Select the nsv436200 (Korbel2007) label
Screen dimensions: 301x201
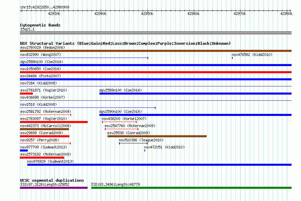point(124,119)
